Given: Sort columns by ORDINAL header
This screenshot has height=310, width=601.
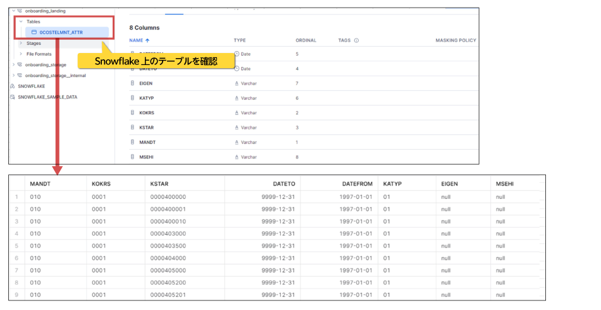Looking at the screenshot, I should click(306, 40).
